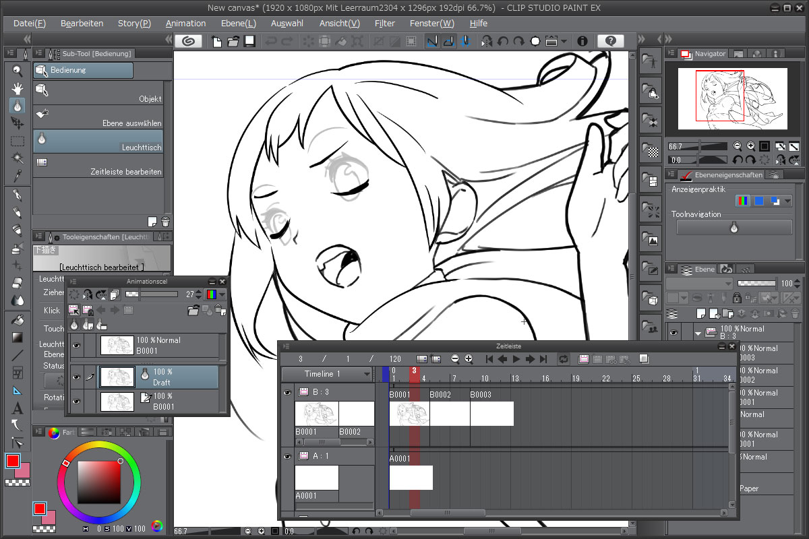The width and height of the screenshot is (809, 539).
Task: Select the Hand move tool
Action: [18, 88]
